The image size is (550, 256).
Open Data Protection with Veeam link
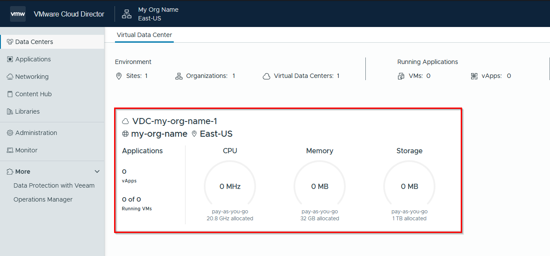[x=54, y=185]
